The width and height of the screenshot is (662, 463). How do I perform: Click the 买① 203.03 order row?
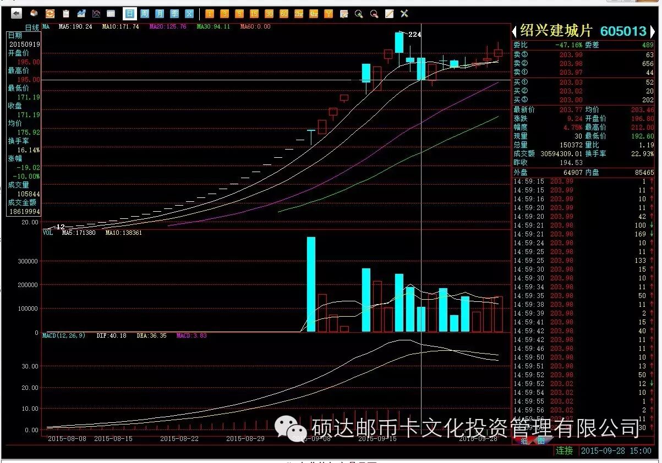point(584,82)
